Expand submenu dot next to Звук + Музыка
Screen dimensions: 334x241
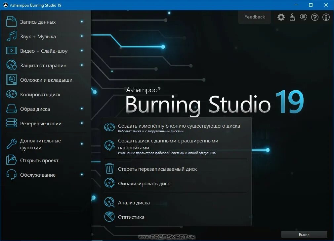(82, 36)
